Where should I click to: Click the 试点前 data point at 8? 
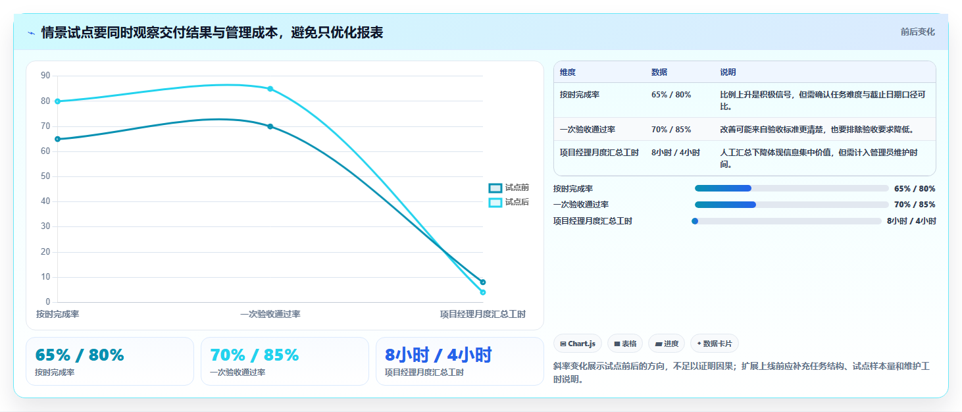point(483,282)
